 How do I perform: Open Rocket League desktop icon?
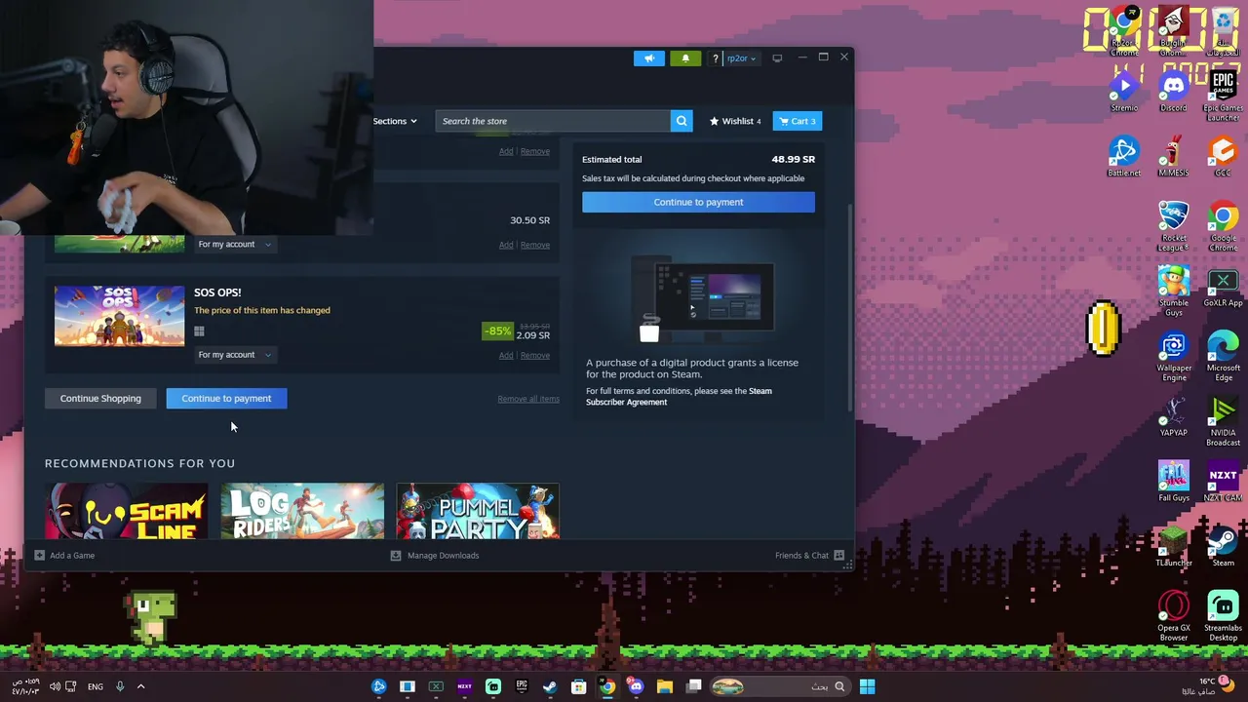point(1173,226)
